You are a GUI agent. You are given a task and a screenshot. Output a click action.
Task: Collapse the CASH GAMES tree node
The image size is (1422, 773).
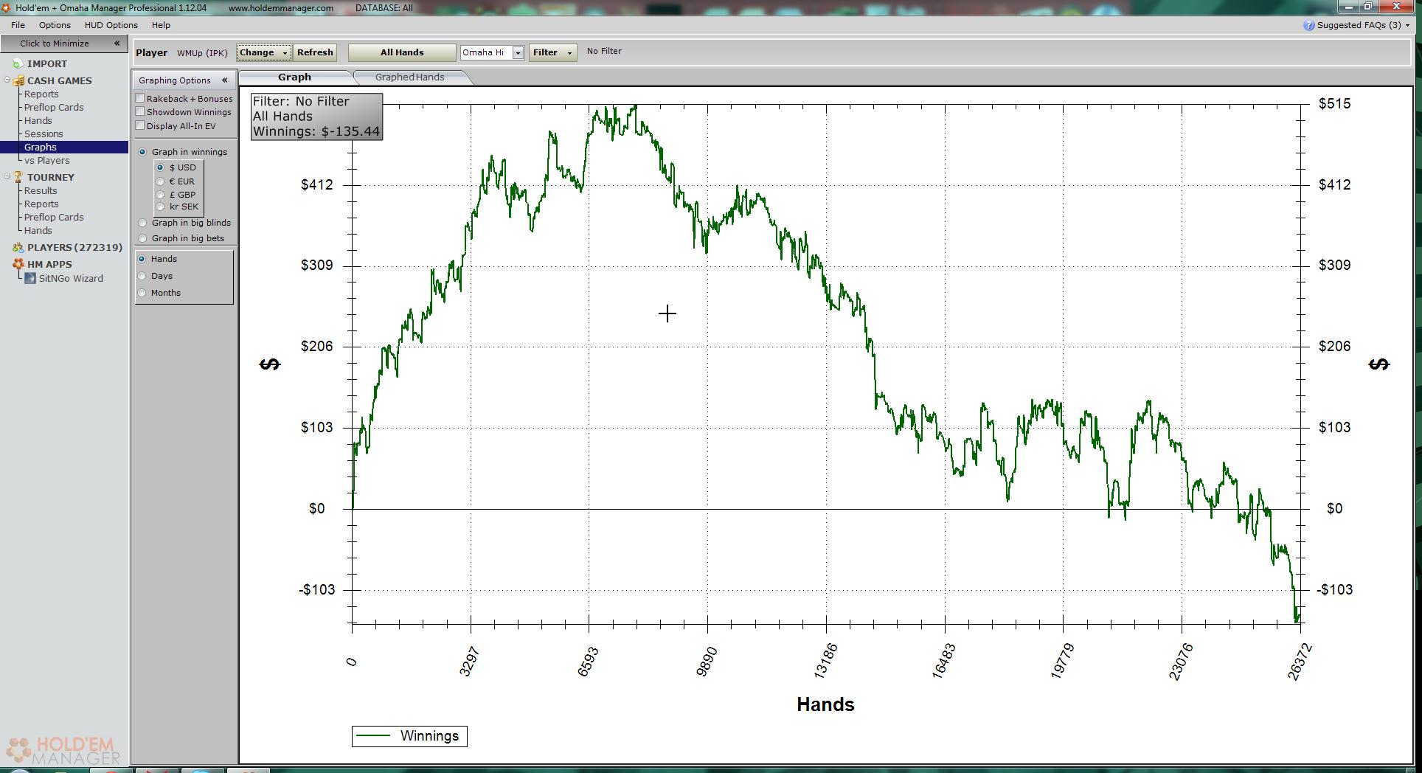click(7, 80)
